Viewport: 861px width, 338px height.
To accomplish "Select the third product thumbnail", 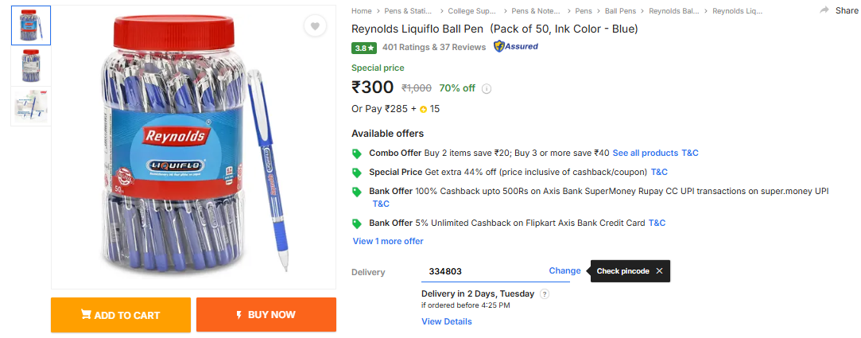I will click(31, 106).
